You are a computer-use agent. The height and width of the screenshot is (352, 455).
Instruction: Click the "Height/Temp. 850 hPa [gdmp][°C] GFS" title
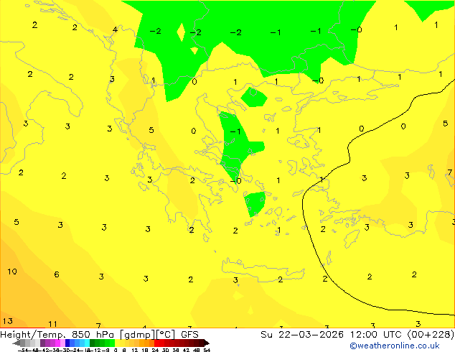pos(99,335)
